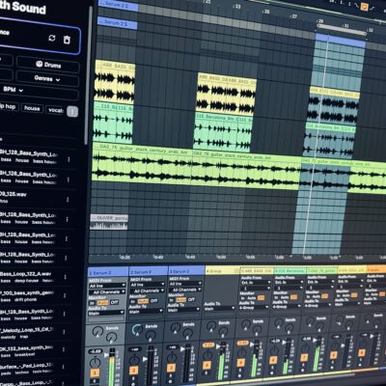Select the Serum 2 2 MIDI clip

pyautogui.click(x=118, y=6)
